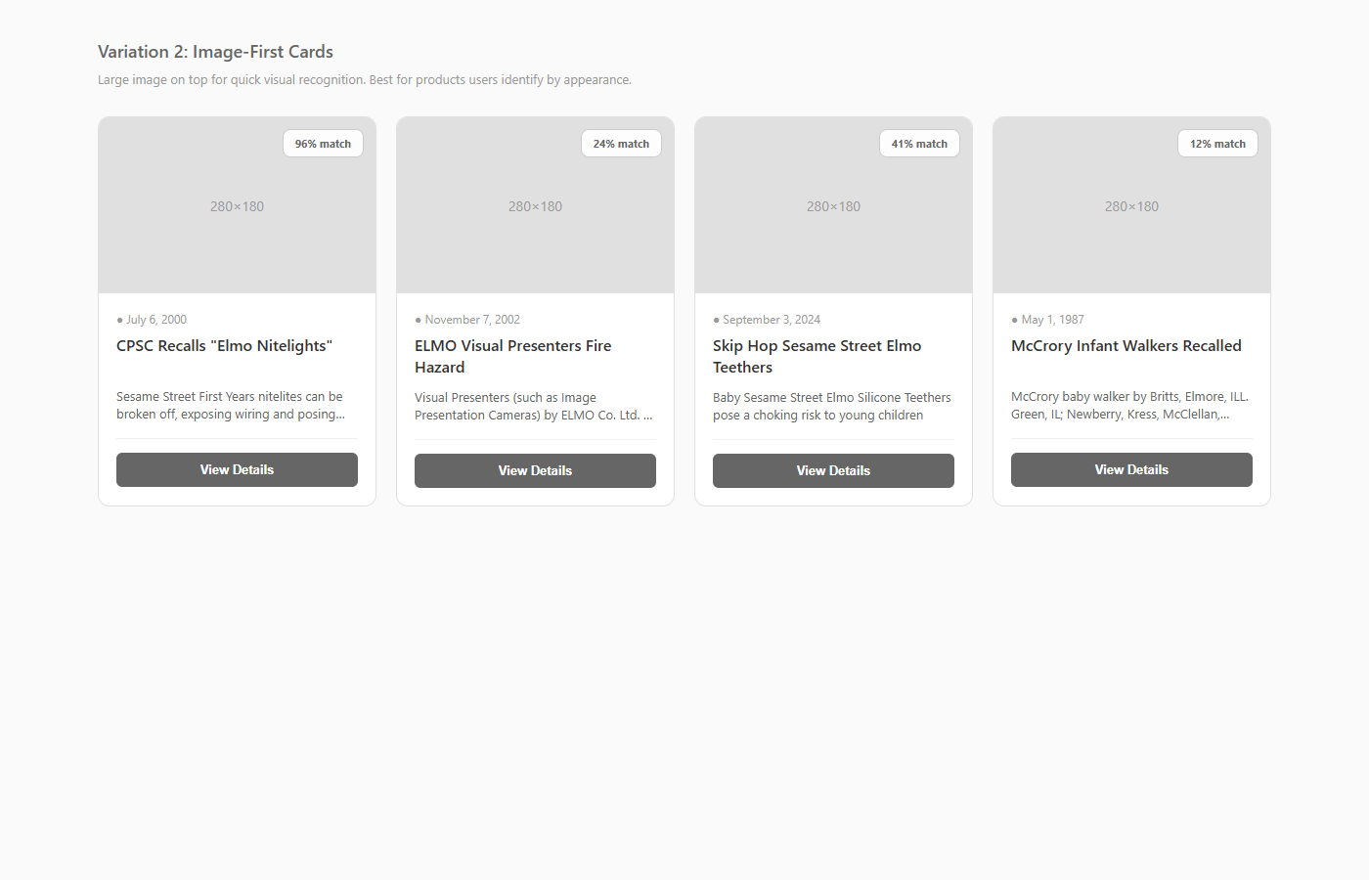Select the title ELMO Visual Presenters Fire Hazard
The height and width of the screenshot is (880, 1369).
(x=512, y=357)
